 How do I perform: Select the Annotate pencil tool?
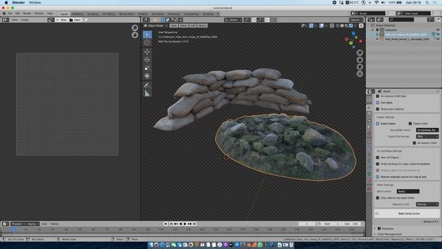click(x=147, y=85)
